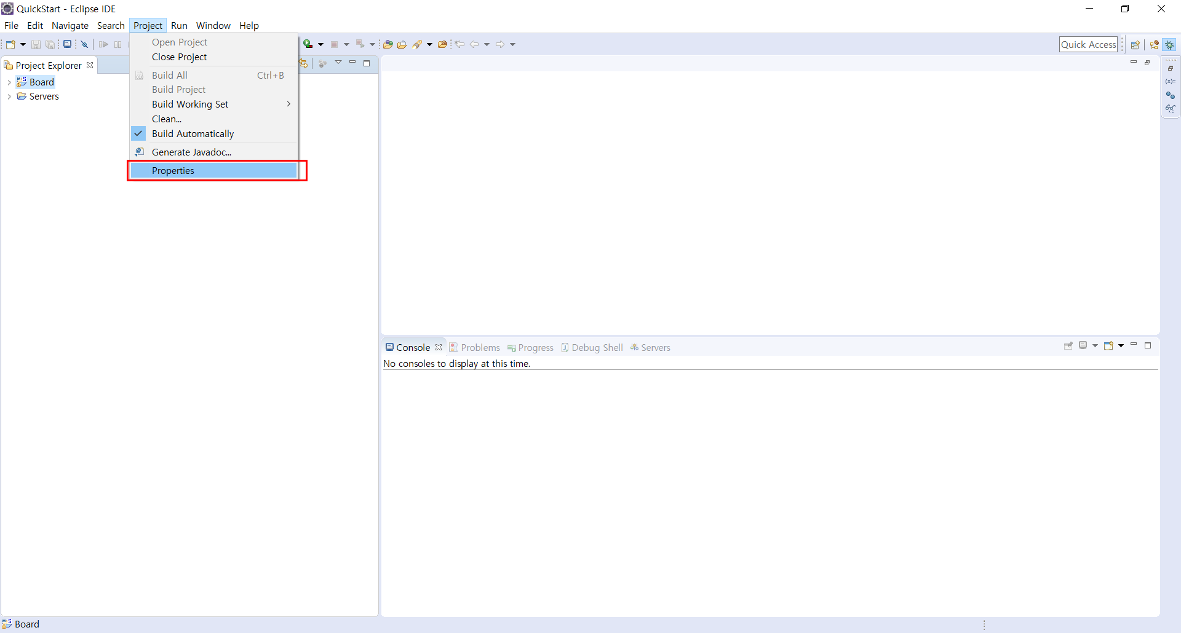
Task: Click Open Console new console icon
Action: tap(1108, 346)
